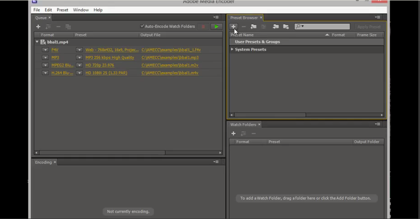Click the bbal1.m4v output file path
The width and height of the screenshot is (420, 219).
coord(170,73)
